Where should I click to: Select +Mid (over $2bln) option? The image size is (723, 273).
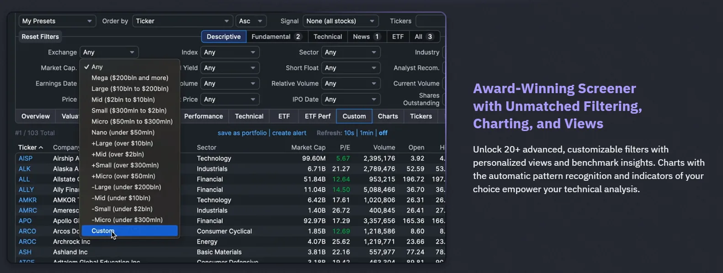tap(130, 154)
